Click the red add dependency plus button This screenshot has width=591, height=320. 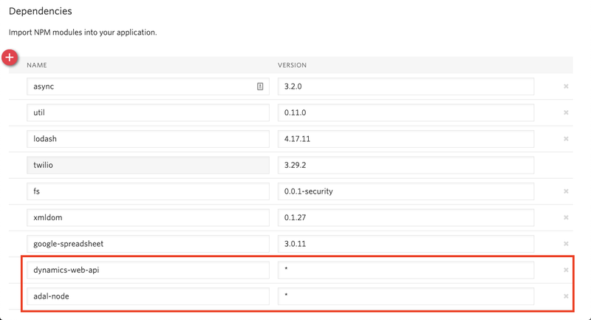click(10, 58)
